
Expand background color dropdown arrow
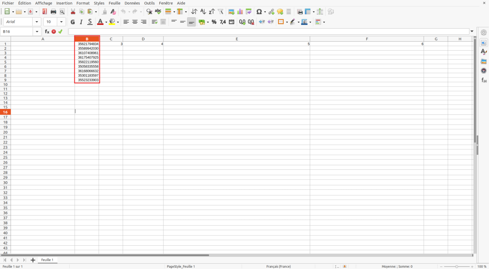[x=118, y=22]
